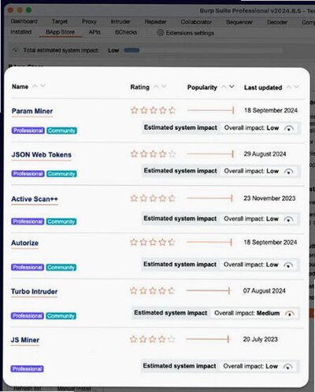Viewport: 315px width, 392px height.
Task: Click the impact gauge icon for JS Miner
Action: pyautogui.click(x=288, y=367)
